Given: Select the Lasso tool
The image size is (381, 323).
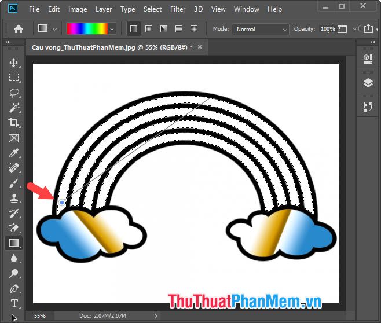Looking at the screenshot, I should pyautogui.click(x=14, y=93).
